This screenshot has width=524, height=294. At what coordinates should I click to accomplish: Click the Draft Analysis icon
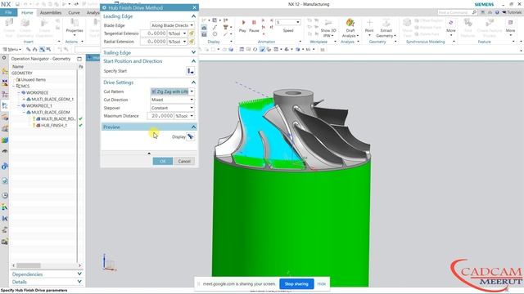[x=350, y=23]
